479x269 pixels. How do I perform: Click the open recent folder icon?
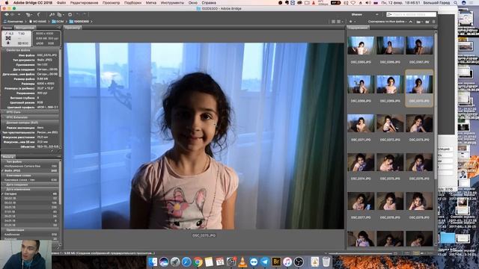[x=419, y=22]
